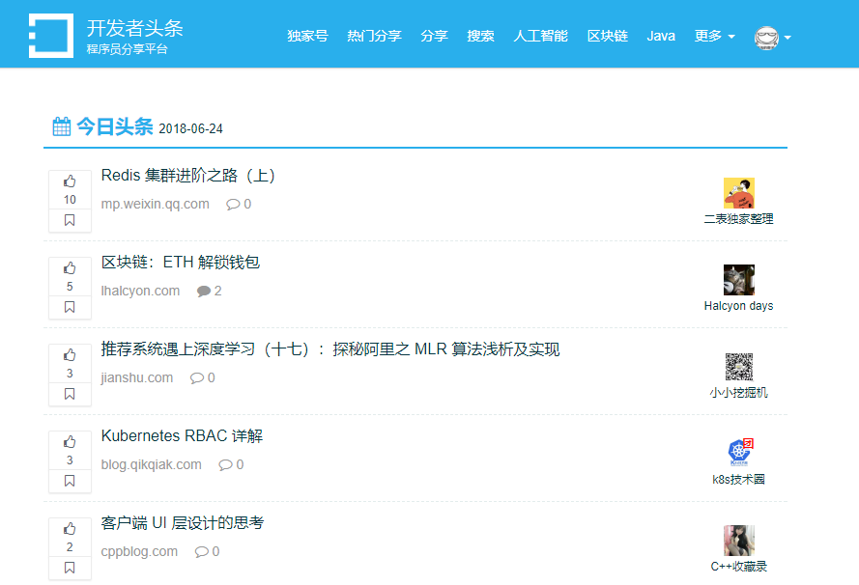Screen dimensions: 859x585
Task: Like the client UI layer article
Action: [x=70, y=529]
